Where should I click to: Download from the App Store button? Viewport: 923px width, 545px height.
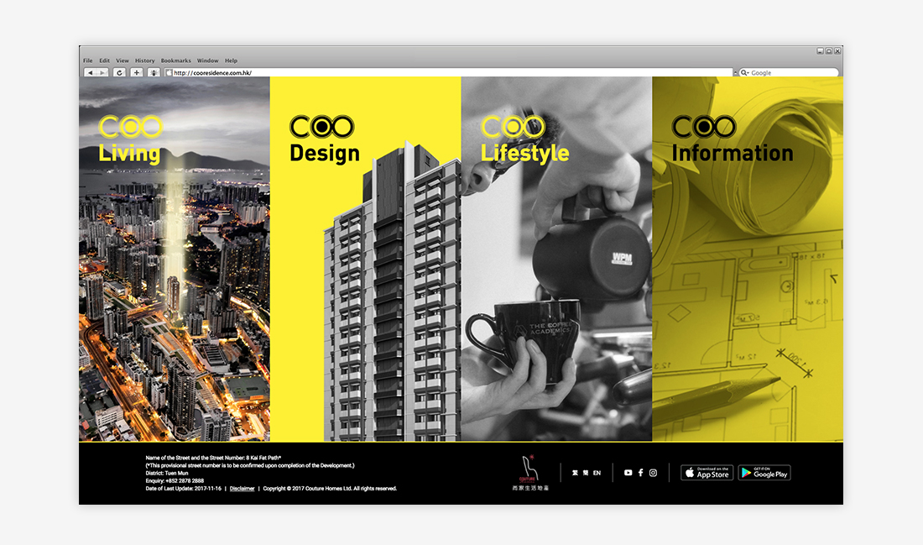tap(707, 473)
